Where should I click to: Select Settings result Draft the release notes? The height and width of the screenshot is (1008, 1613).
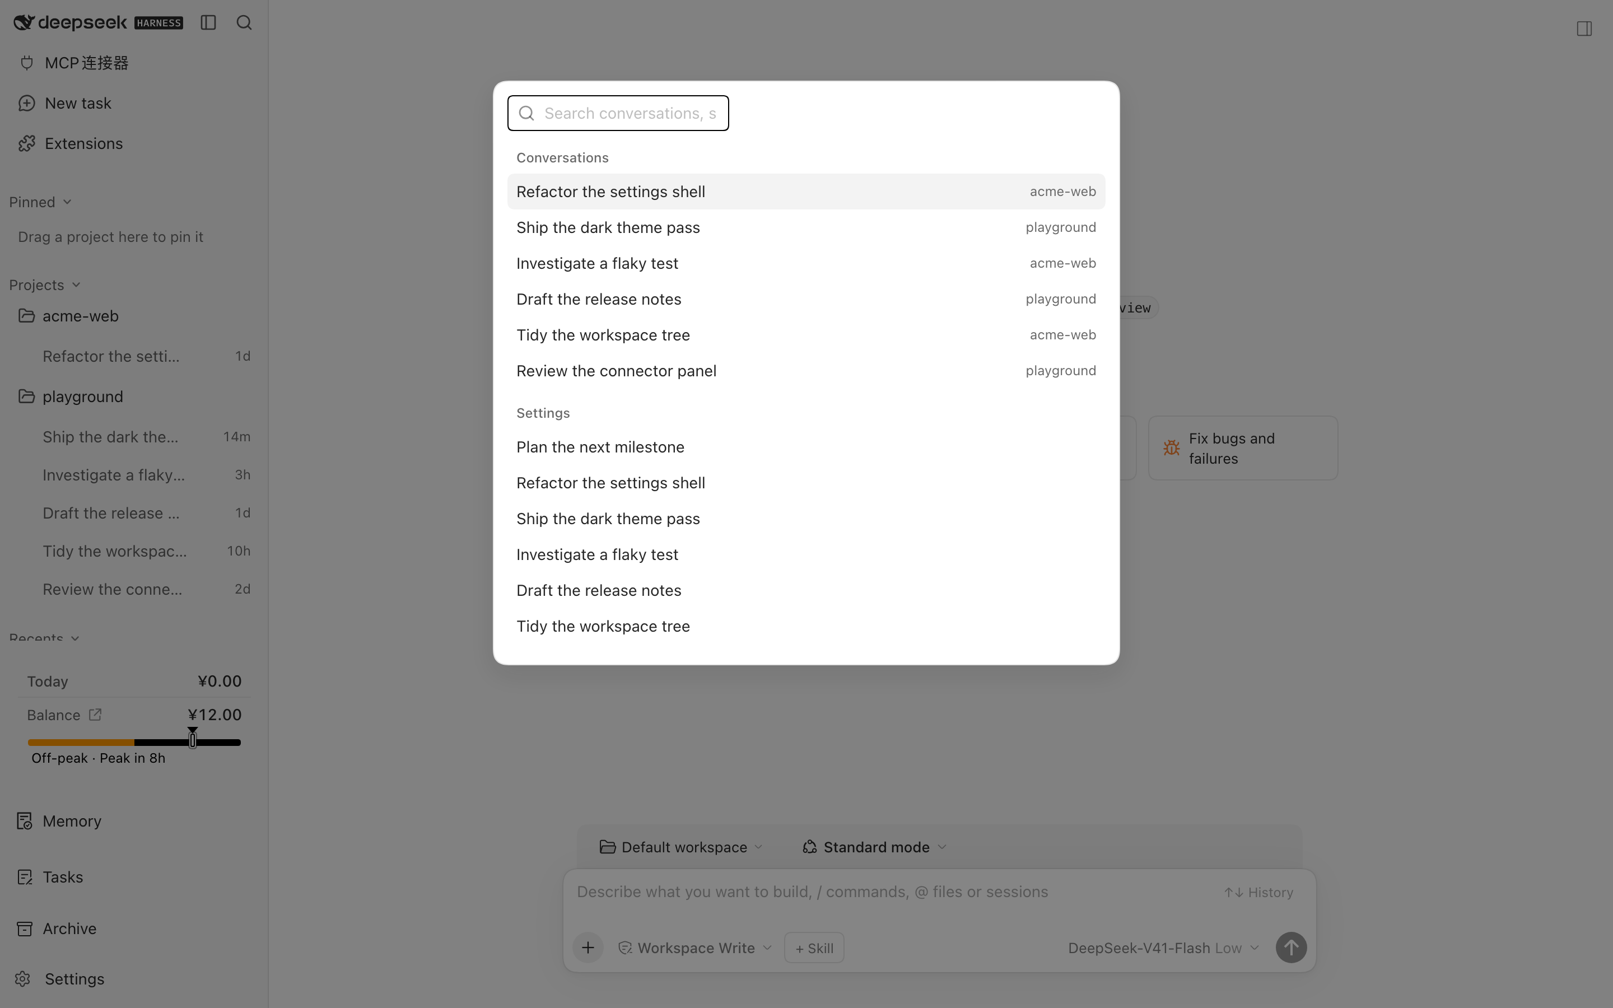(x=806, y=591)
